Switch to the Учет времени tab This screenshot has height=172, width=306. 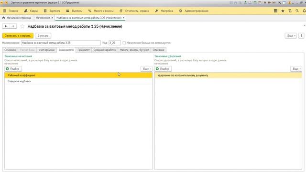46,50
